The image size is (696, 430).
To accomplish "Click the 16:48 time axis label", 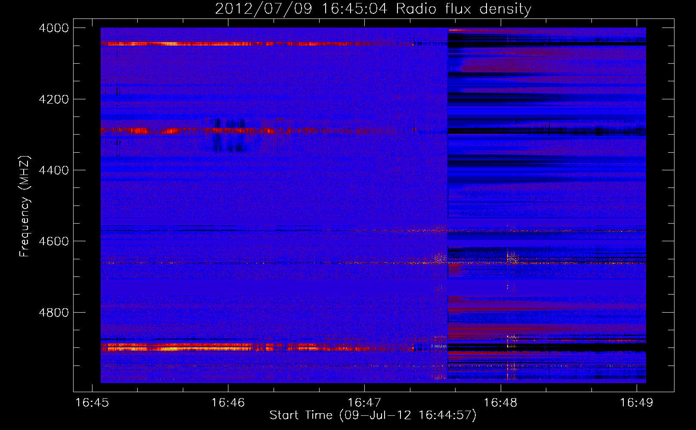I will tap(500, 403).
